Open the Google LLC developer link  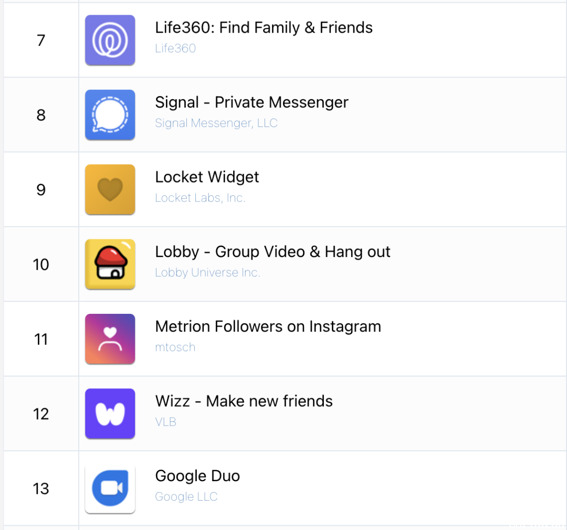click(186, 497)
